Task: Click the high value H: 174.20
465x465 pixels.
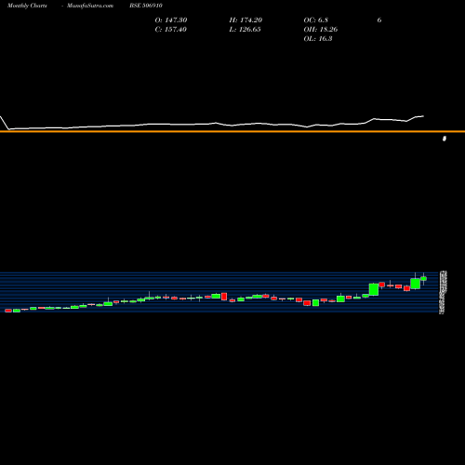Action: coord(246,20)
